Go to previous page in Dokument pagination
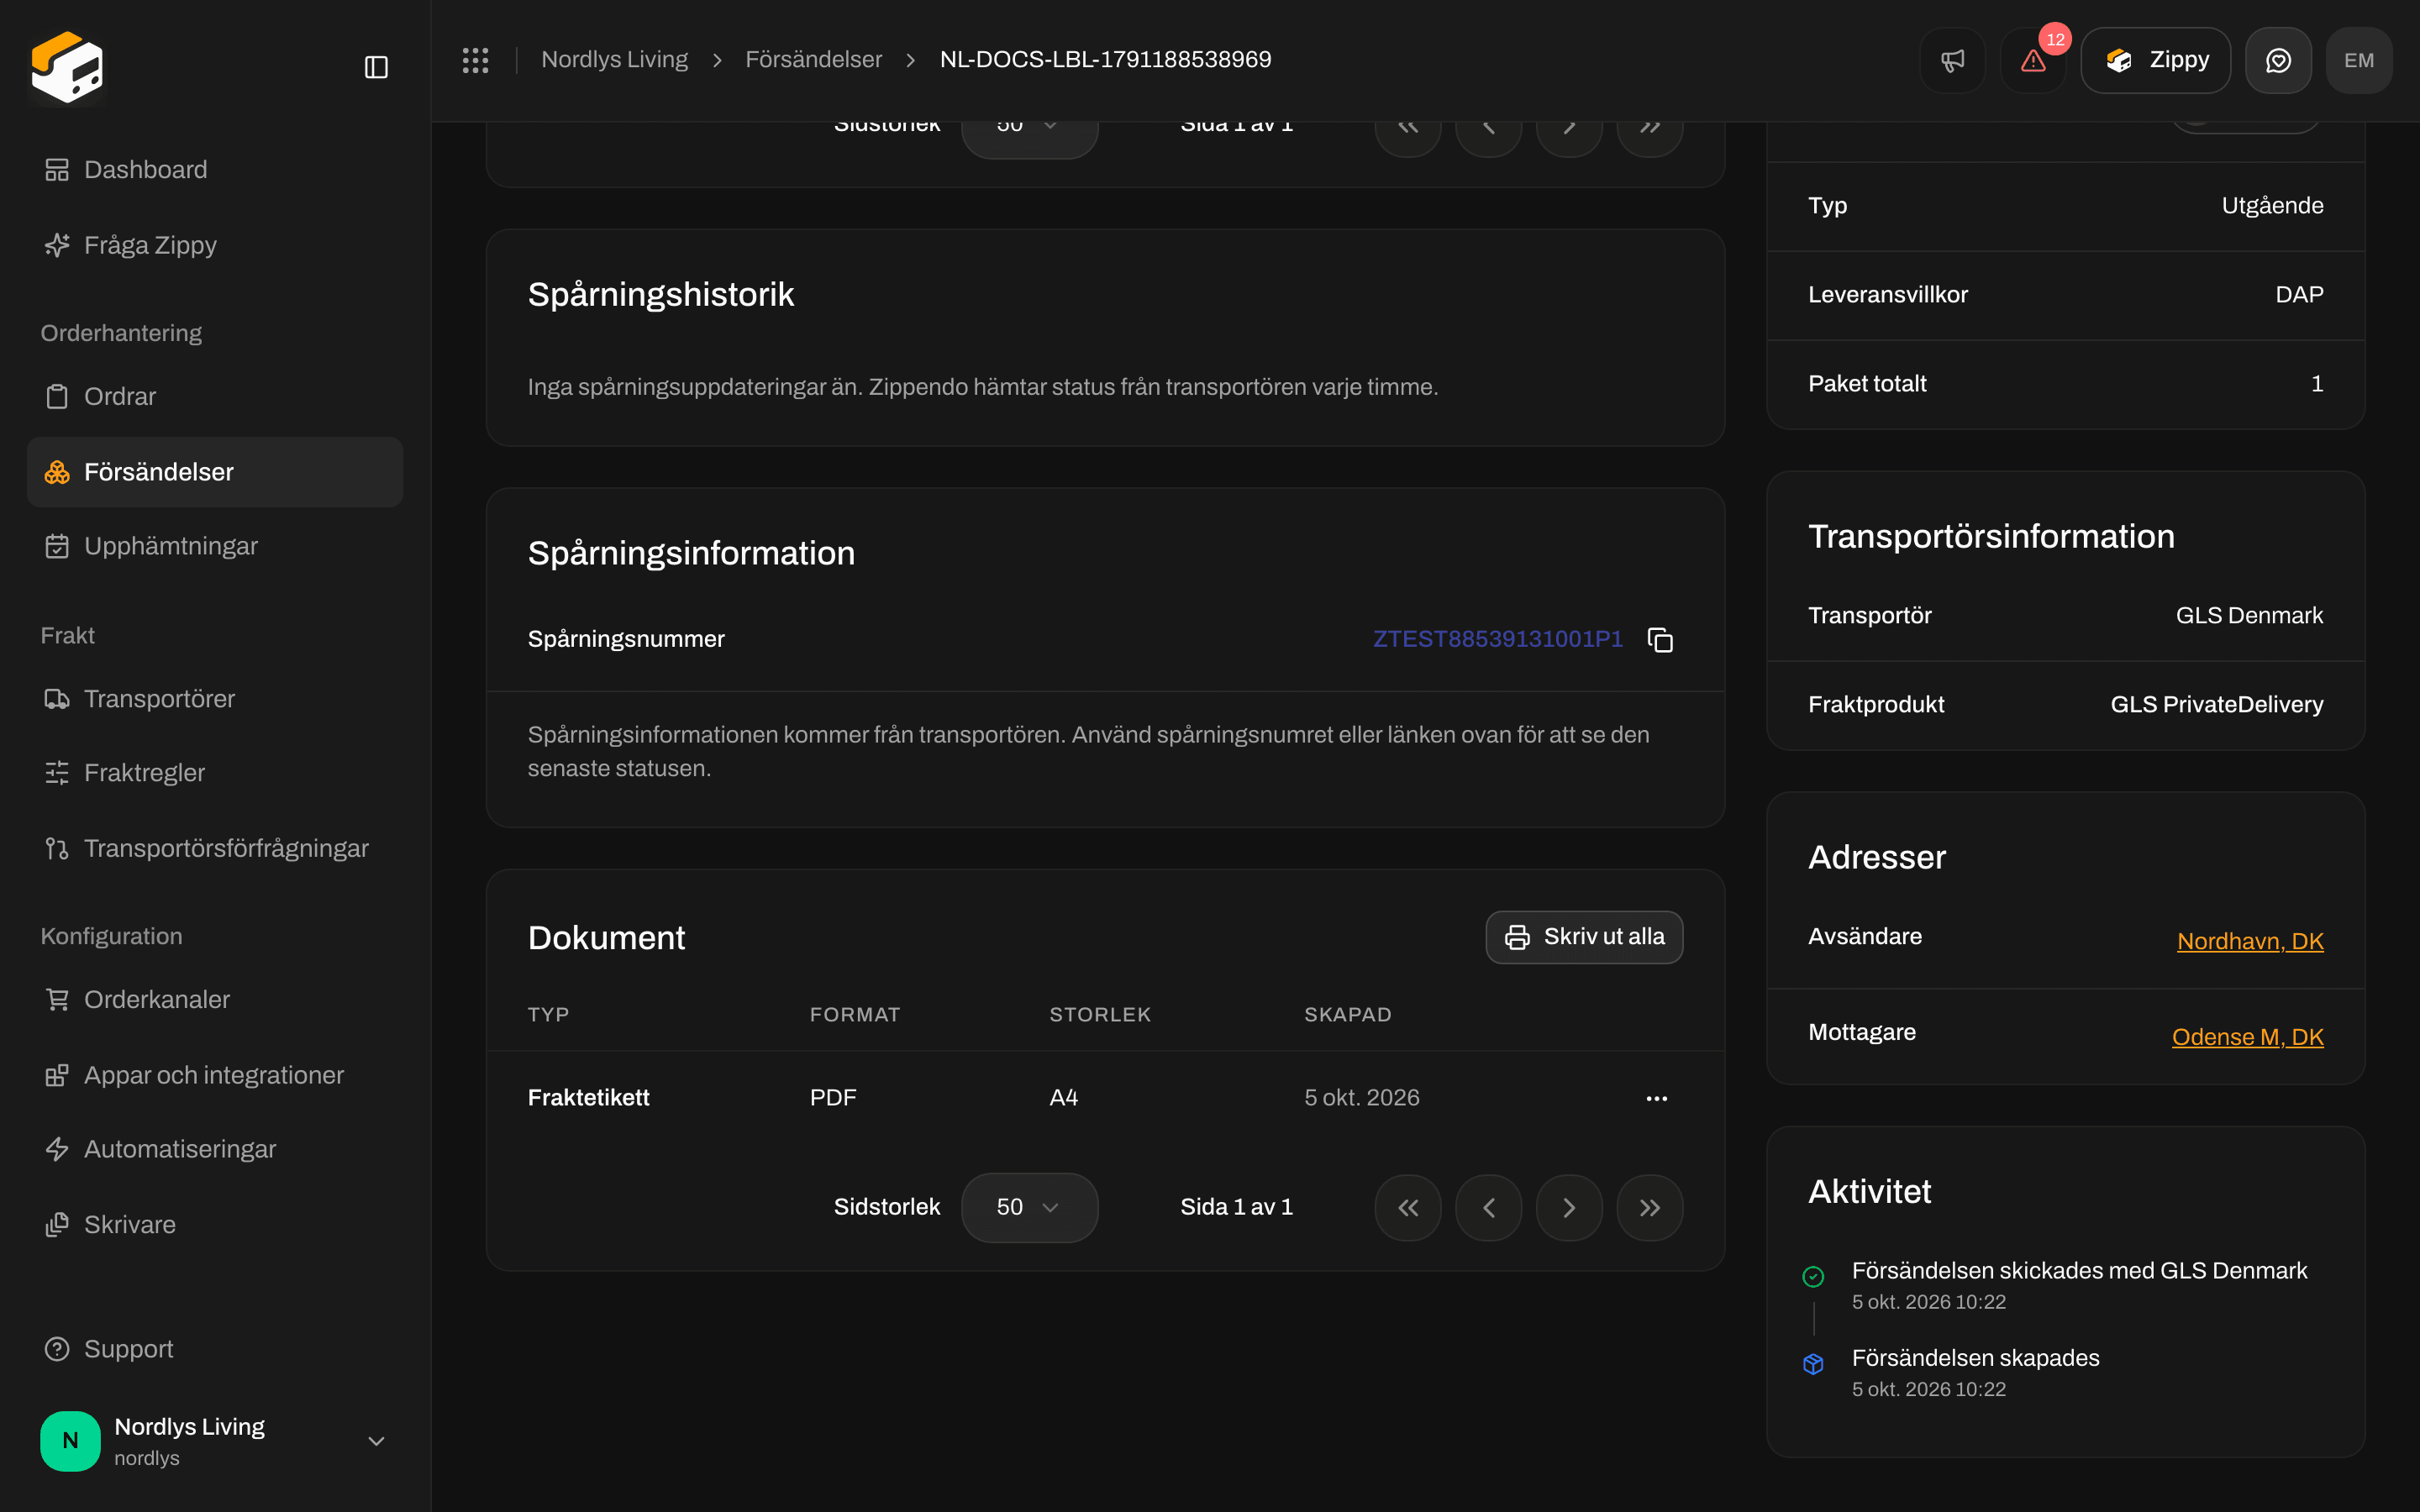The image size is (2420, 1512). pyautogui.click(x=1489, y=1208)
